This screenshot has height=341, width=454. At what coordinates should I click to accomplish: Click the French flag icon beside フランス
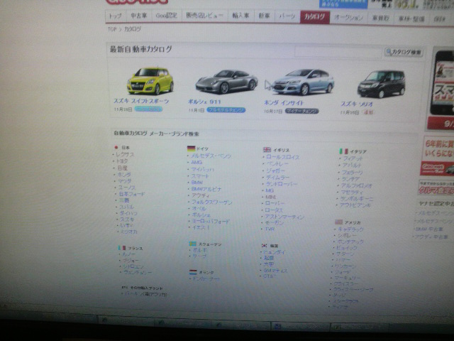pyautogui.click(x=122, y=248)
